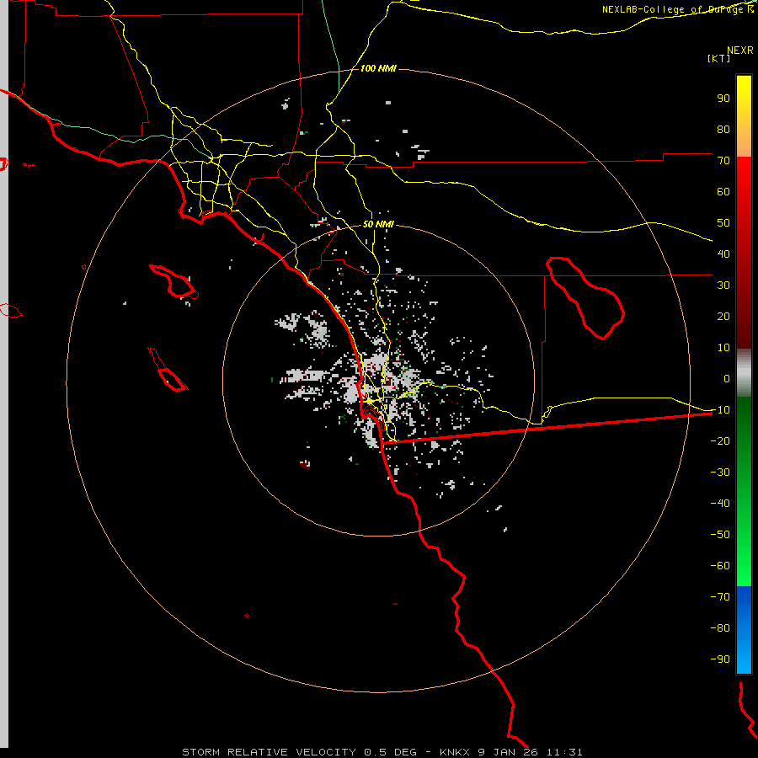Viewport: 758px width, 758px height.
Task: Click the "KNKX" radar site identifier
Action: [x=455, y=752]
